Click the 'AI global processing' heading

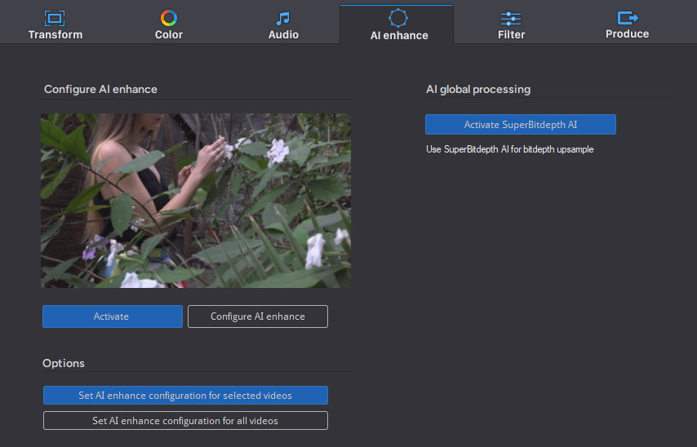click(478, 89)
